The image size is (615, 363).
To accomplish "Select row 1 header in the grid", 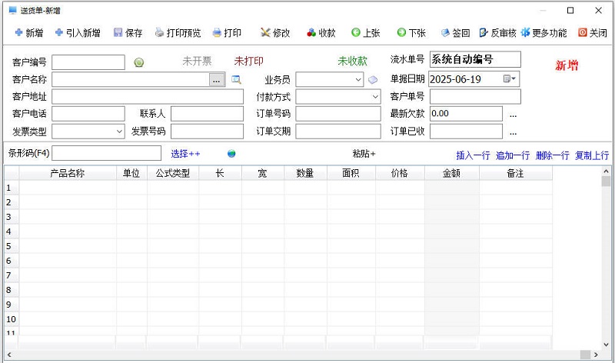I will [12, 188].
